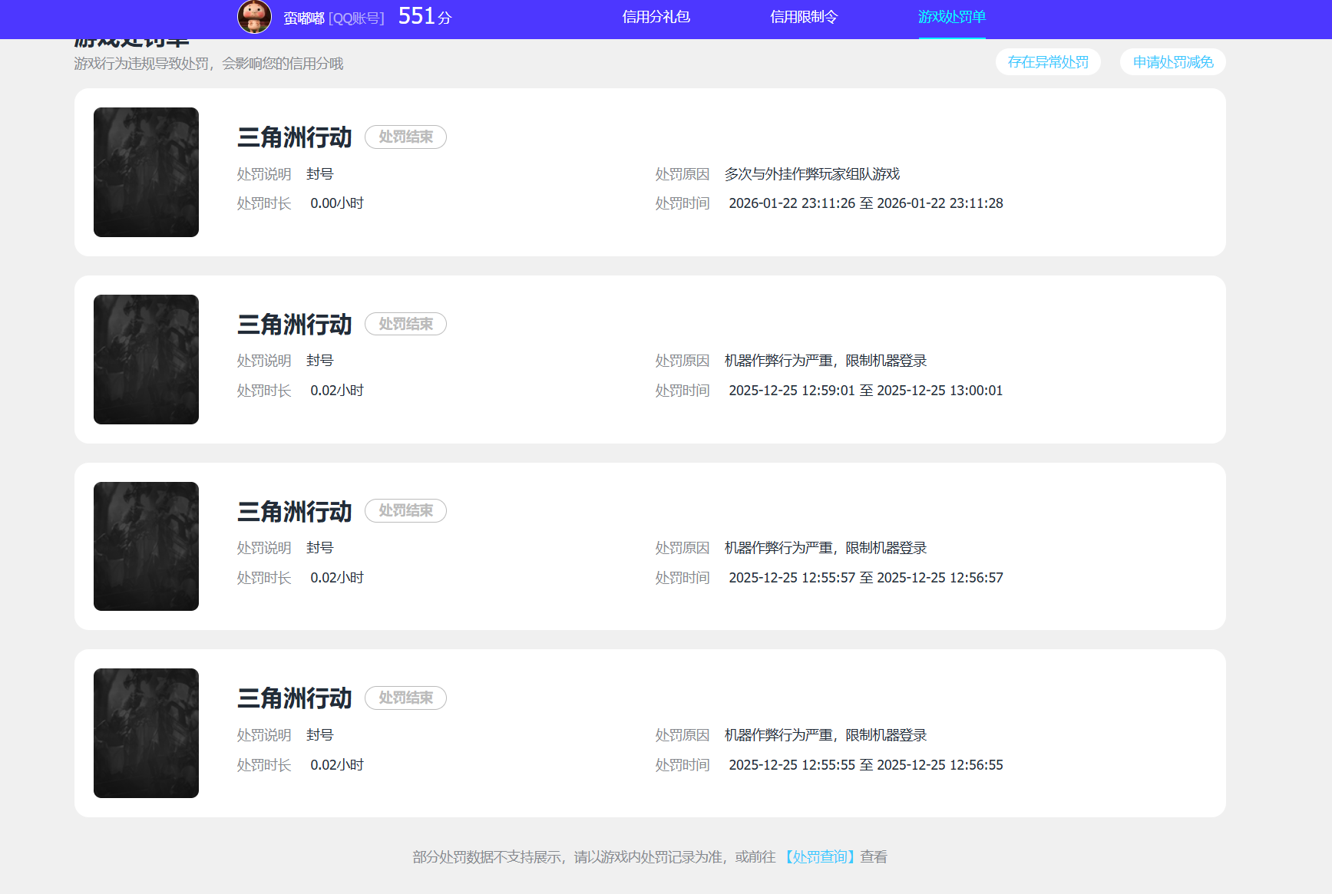Click the game thumbnail for the 12:55:57 penalty
Image resolution: width=1332 pixels, height=894 pixels.
[x=146, y=546]
